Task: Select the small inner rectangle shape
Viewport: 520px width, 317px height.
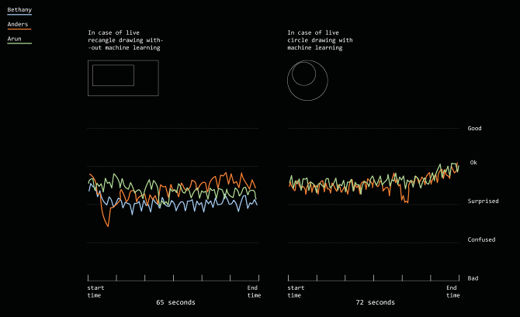Action: coord(113,75)
